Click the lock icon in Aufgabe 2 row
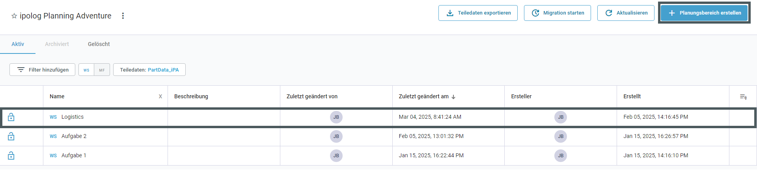This screenshot has width=757, height=173. (x=11, y=136)
